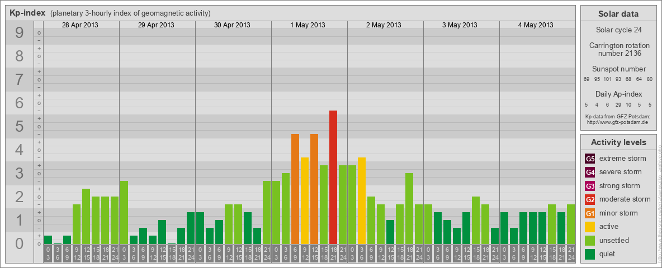Click the 4 May 2013 date header
This screenshot has height=268, width=662.
tap(536, 25)
